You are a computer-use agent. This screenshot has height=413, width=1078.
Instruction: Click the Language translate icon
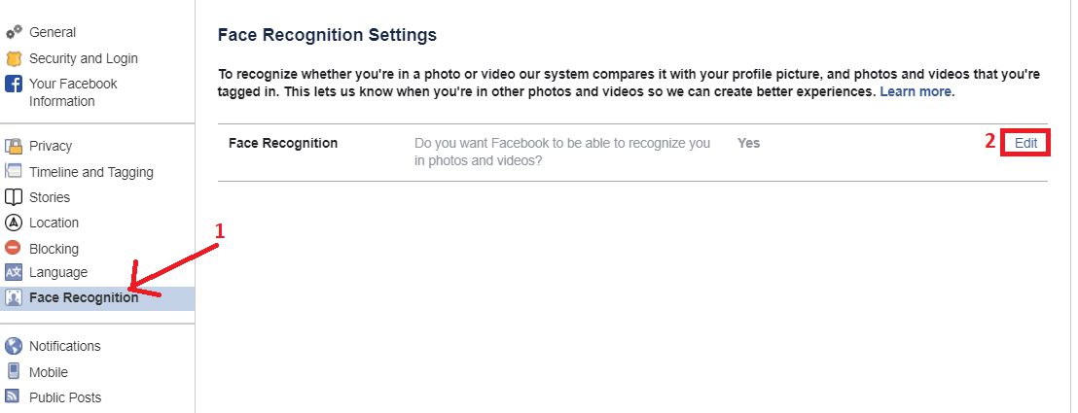pos(14,272)
